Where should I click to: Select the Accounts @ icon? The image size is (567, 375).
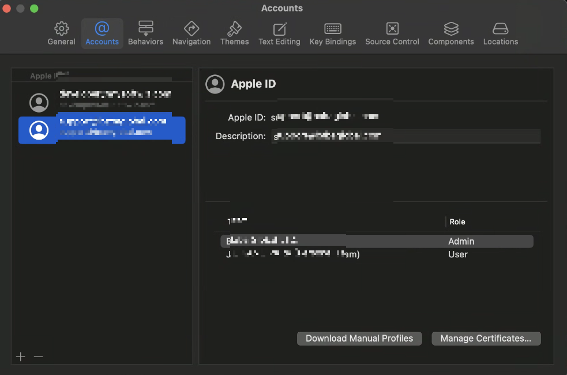[102, 29]
